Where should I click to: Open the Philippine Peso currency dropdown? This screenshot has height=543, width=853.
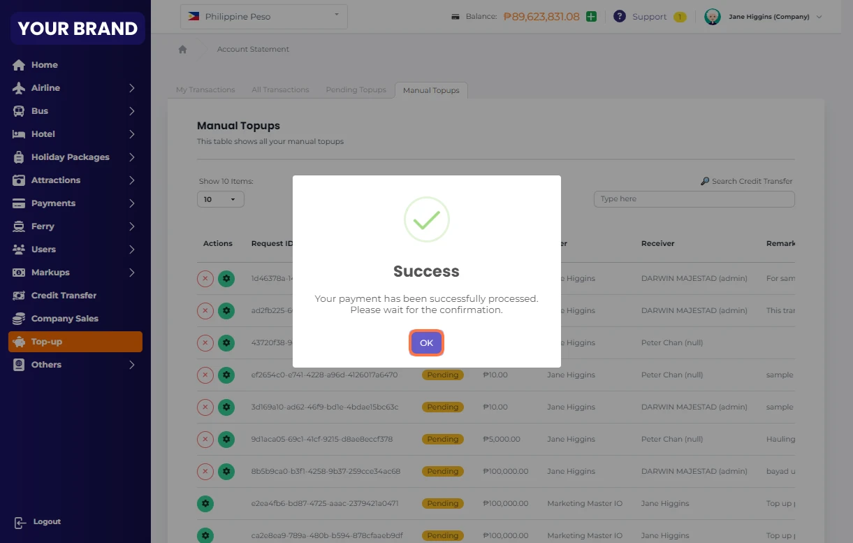pyautogui.click(x=263, y=17)
